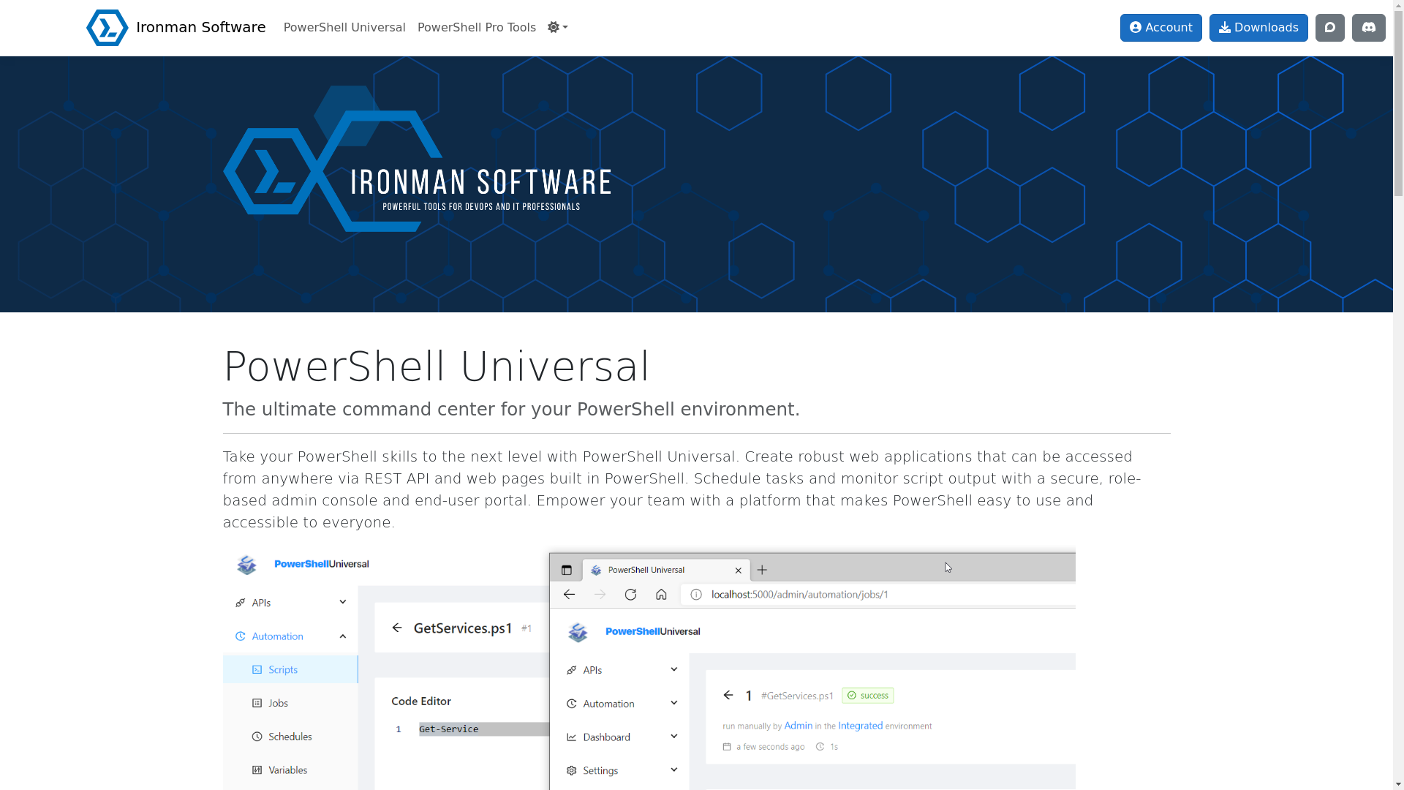1404x790 pixels.
Task: Open the PowerShell Pro Tools nav item
Action: click(477, 28)
